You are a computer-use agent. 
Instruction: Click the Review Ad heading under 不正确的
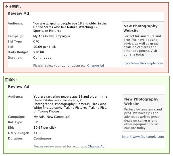point(18,13)
